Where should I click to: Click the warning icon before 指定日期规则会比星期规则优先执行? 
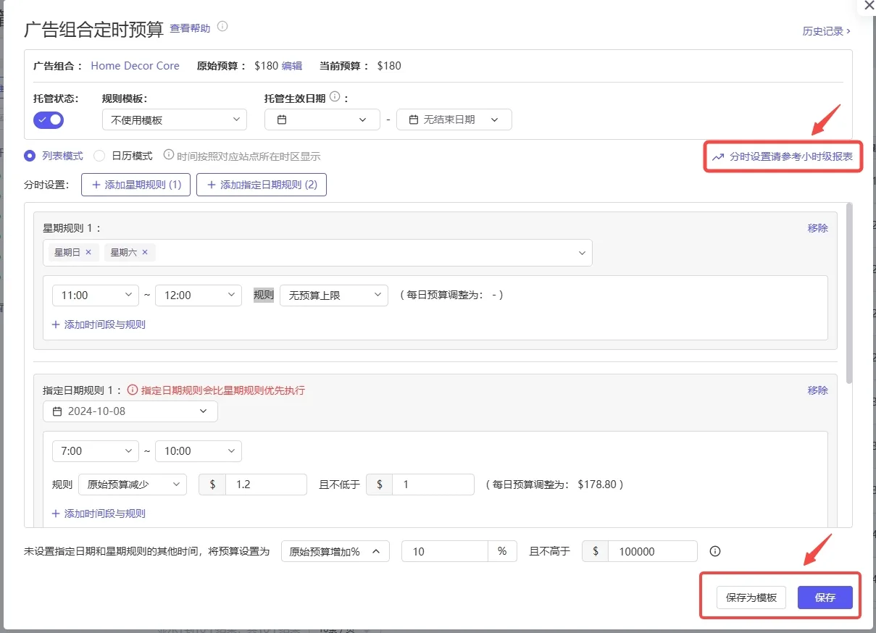click(133, 390)
